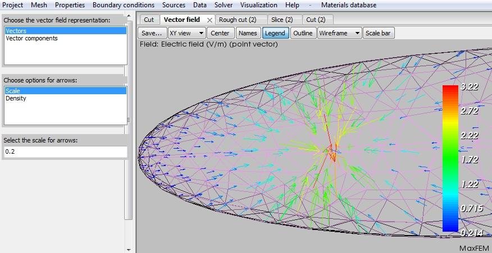Click the Center view button
This screenshot has height=253, width=492.
(x=220, y=33)
